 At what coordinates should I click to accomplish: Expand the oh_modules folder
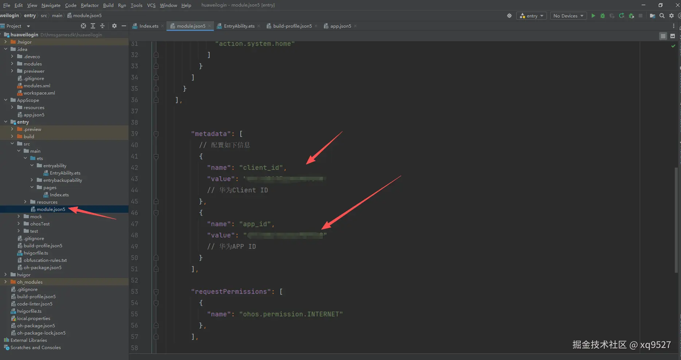[x=5, y=282]
